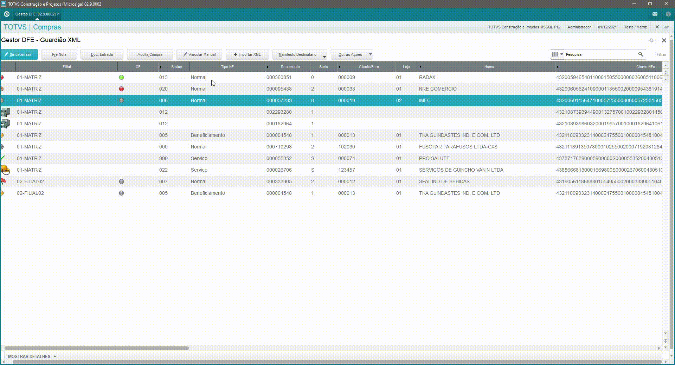Click the date 01/12/2021 in header
Viewport: 675px width, 365px height.
[x=607, y=27]
